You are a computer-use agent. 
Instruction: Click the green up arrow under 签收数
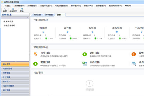coord(95,38)
